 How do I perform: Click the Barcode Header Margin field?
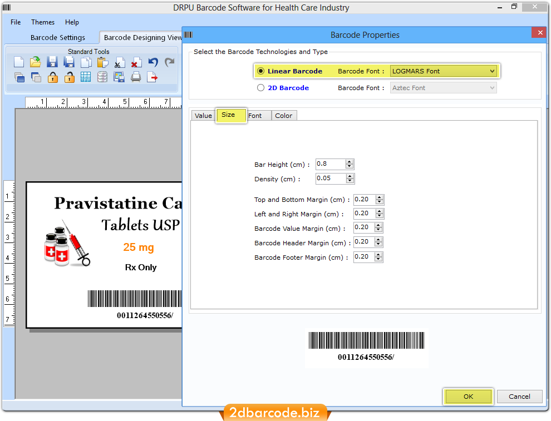[x=364, y=242]
